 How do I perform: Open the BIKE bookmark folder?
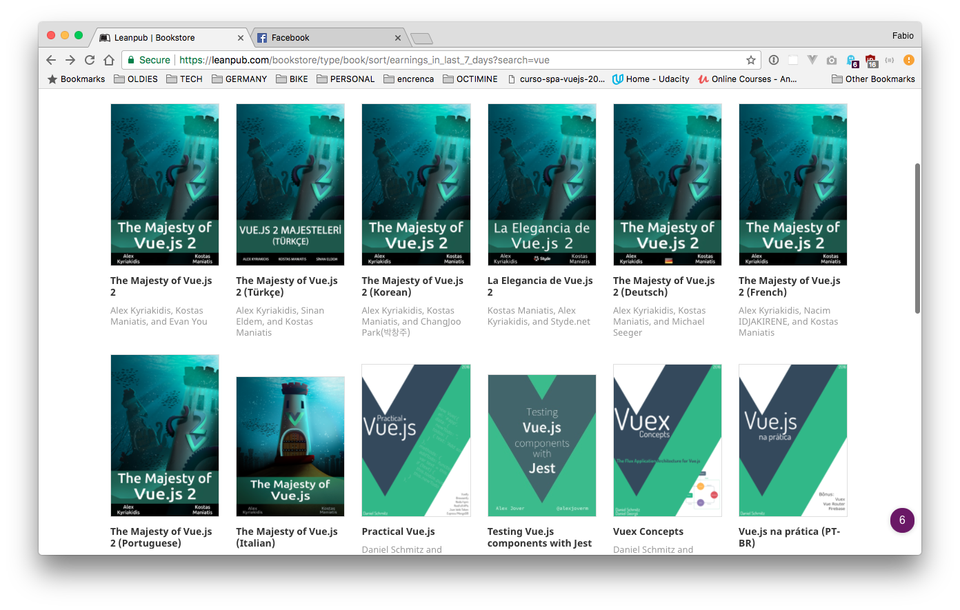point(292,79)
